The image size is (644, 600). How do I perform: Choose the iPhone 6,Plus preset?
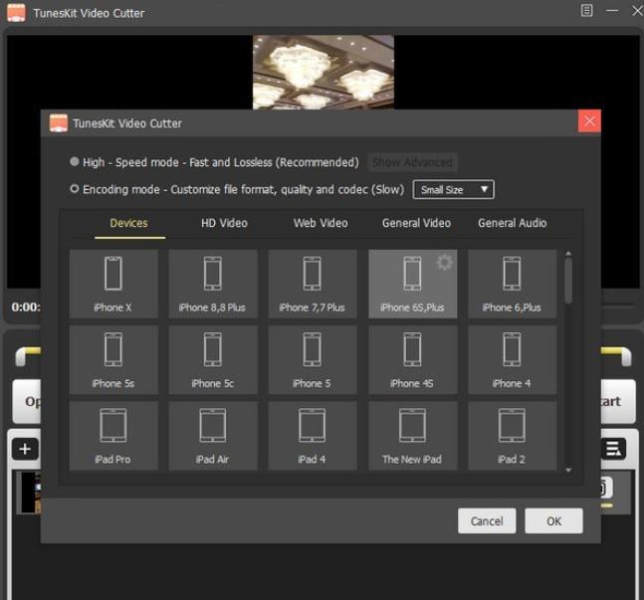513,284
